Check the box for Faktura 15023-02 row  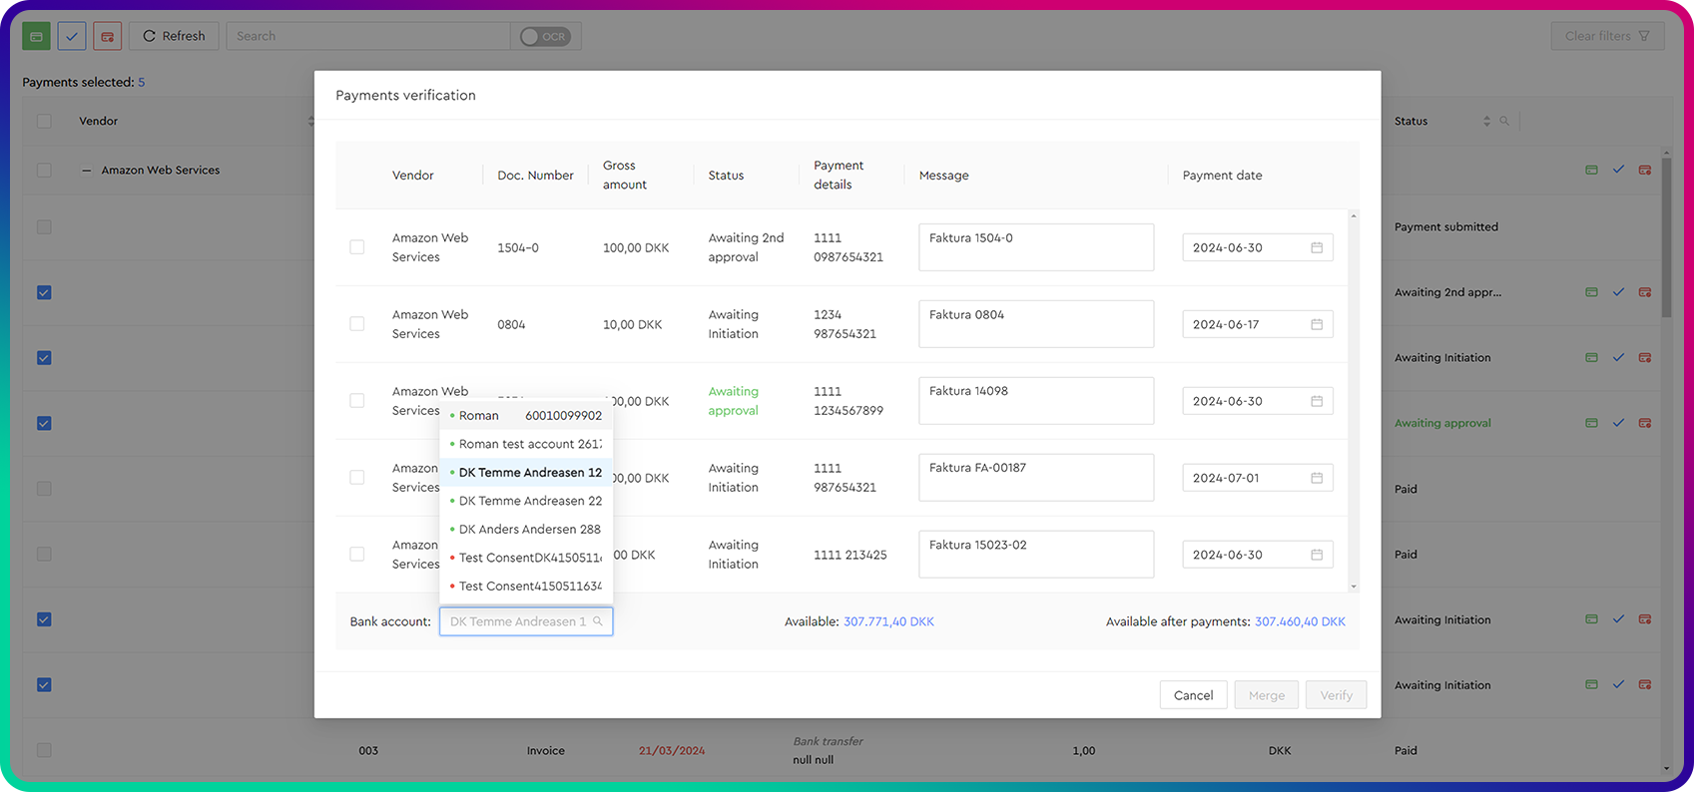click(x=356, y=555)
